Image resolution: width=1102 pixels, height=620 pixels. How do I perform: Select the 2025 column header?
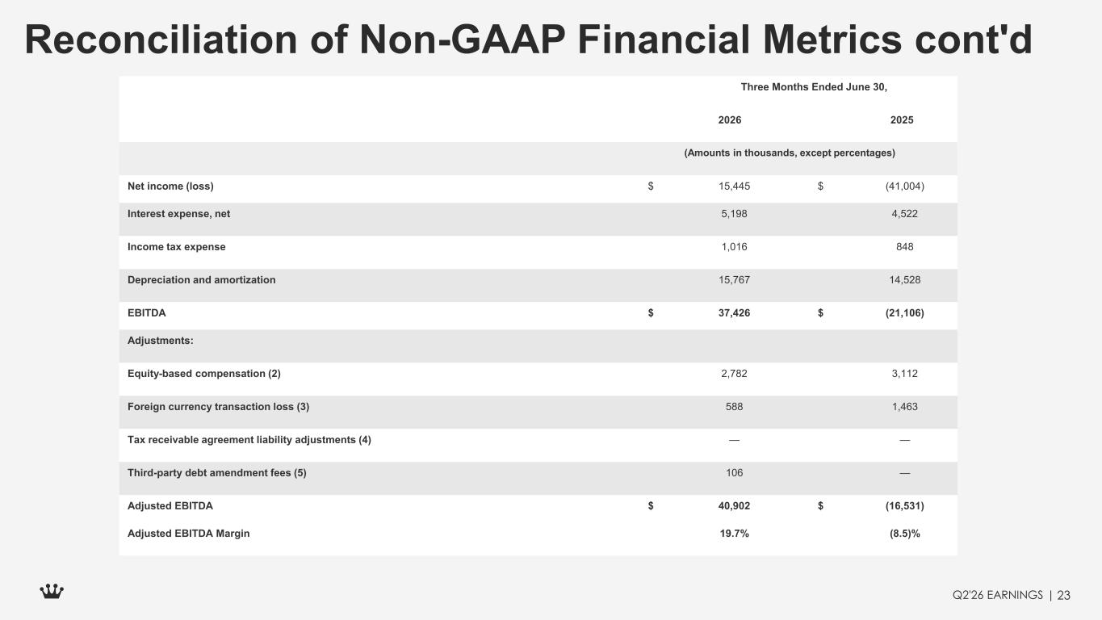902,120
